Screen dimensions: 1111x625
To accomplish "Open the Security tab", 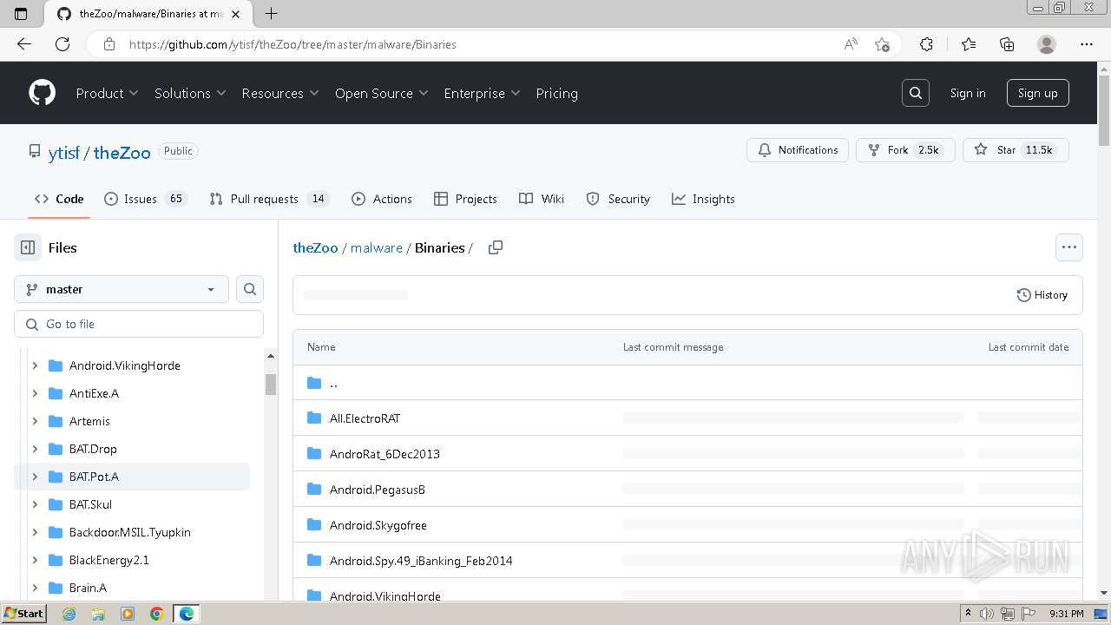I will (618, 199).
